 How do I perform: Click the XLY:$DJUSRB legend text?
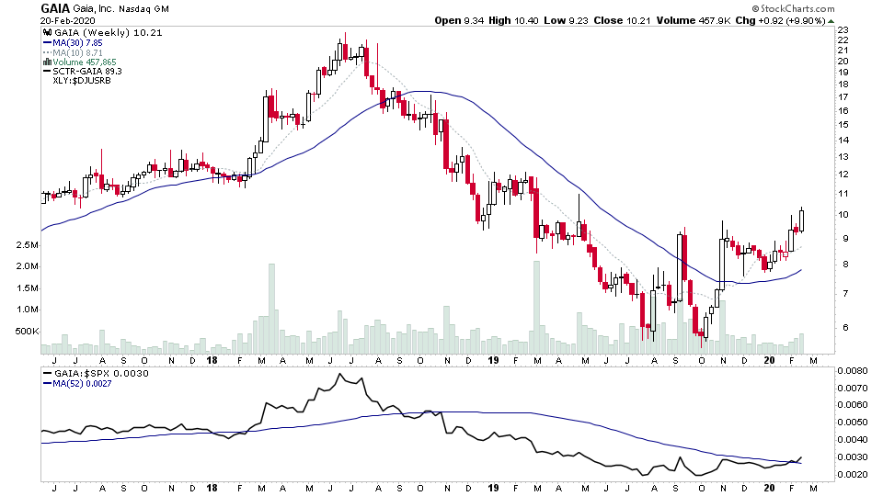(x=82, y=81)
